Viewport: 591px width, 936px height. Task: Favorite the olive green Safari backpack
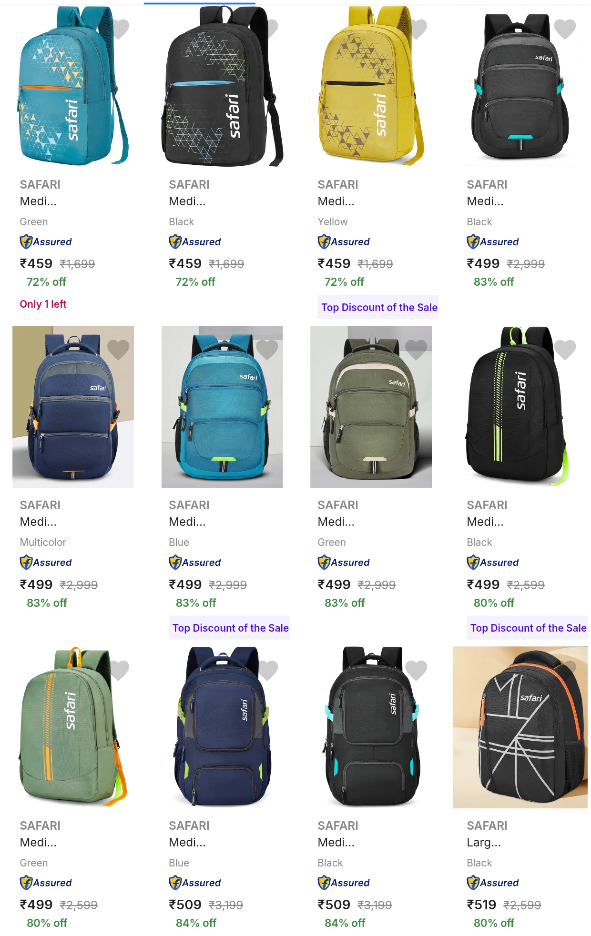416,350
